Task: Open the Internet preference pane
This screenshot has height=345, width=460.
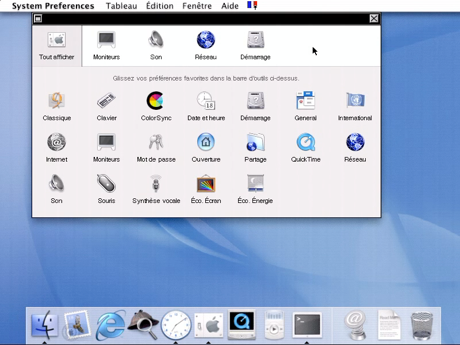Action: [x=56, y=148]
